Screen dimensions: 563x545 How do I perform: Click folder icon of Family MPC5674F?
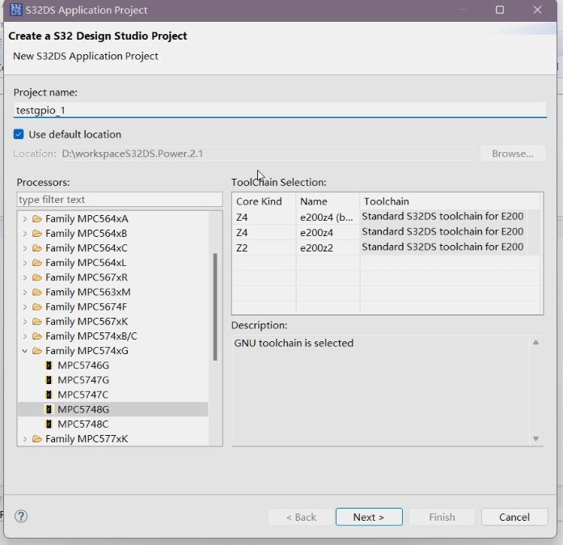[37, 307]
